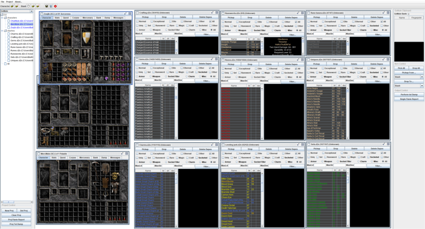
Task: Click the Stash folder icon with red badge
Action: tap(38, 6)
